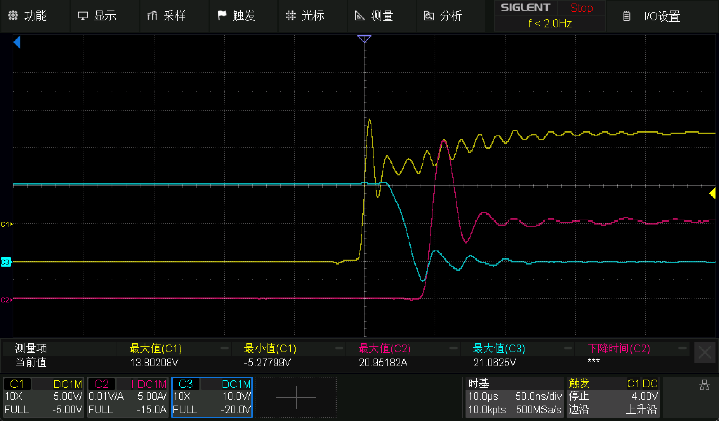Open the C3 channel settings box

[x=212, y=397]
